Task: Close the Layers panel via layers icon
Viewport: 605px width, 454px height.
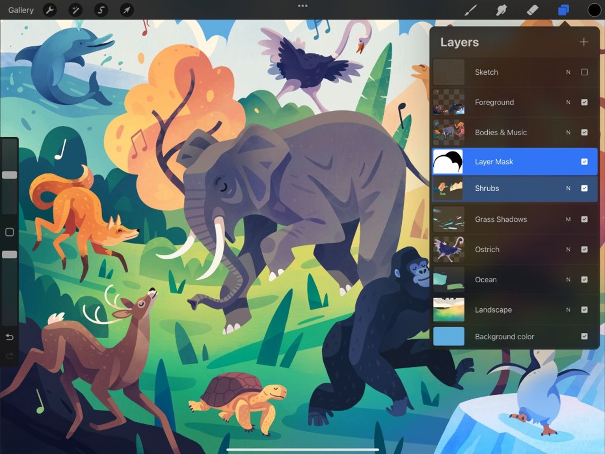Action: [x=563, y=10]
